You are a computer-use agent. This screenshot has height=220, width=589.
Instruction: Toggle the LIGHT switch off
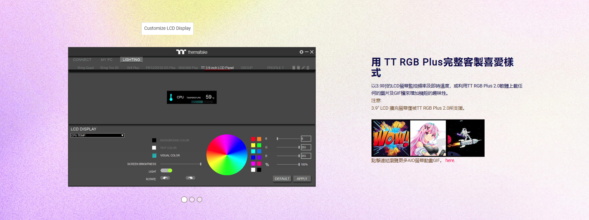[166, 171]
